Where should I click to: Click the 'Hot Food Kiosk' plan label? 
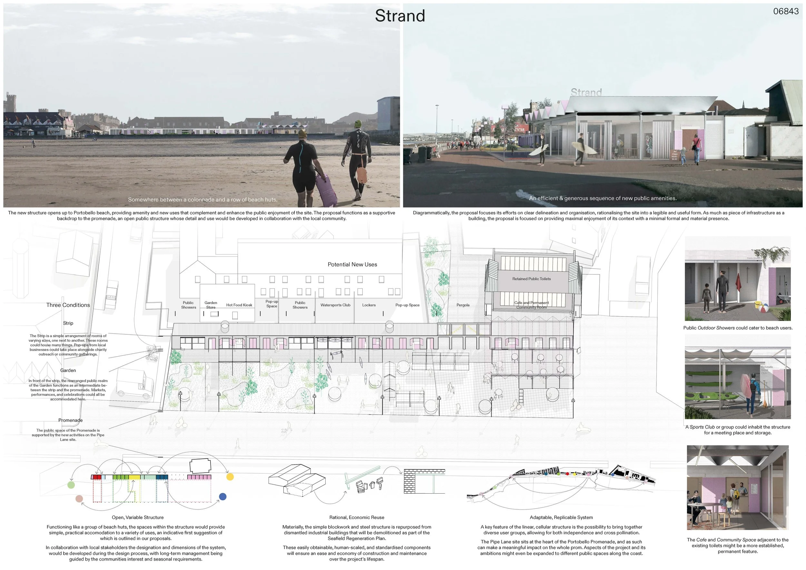point(239,305)
